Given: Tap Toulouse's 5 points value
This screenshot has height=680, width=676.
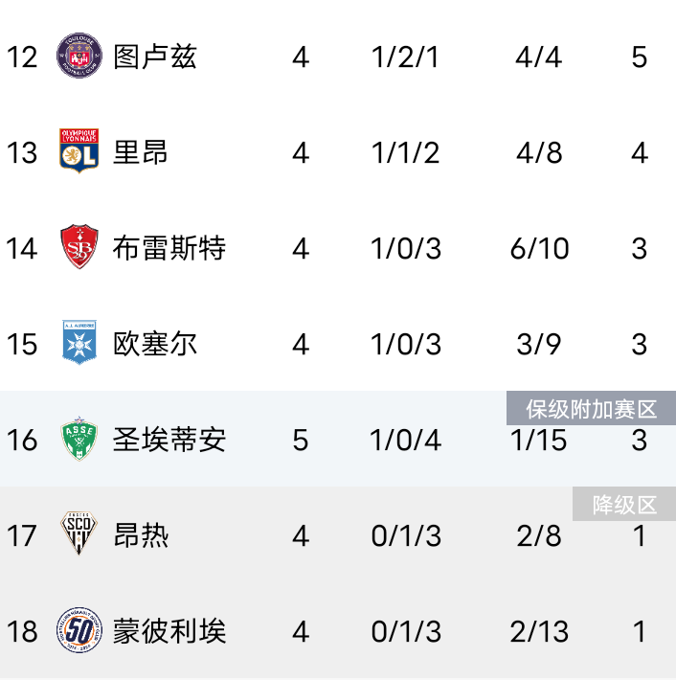Looking at the screenshot, I should 640,57.
